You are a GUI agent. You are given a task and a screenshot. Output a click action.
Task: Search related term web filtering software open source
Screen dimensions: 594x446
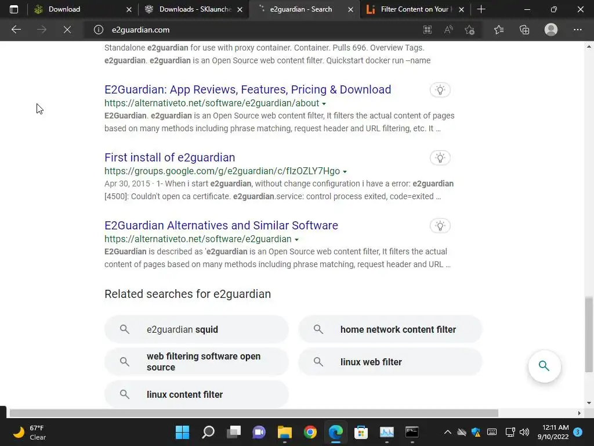coord(196,362)
